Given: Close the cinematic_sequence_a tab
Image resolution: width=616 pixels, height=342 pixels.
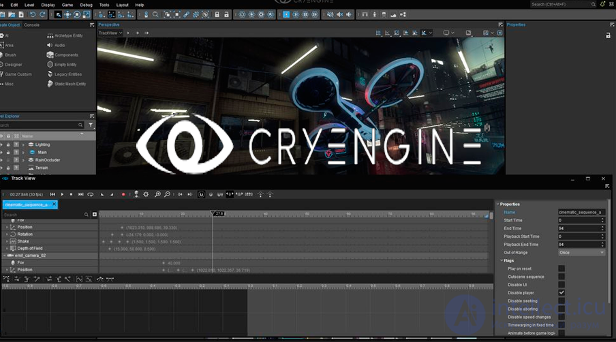Looking at the screenshot, I should click(55, 204).
